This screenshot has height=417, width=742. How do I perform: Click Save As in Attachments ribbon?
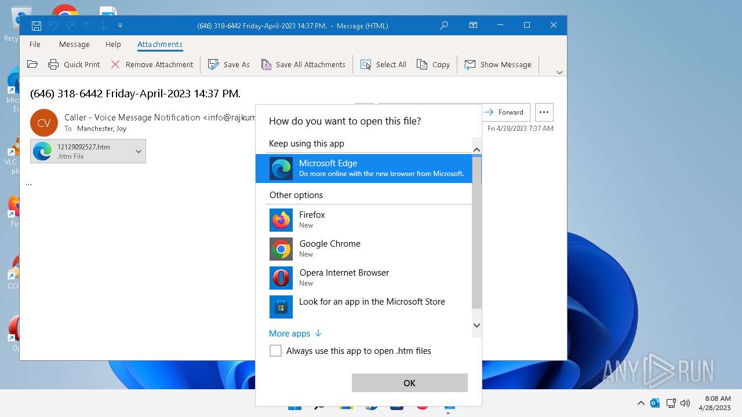(229, 64)
